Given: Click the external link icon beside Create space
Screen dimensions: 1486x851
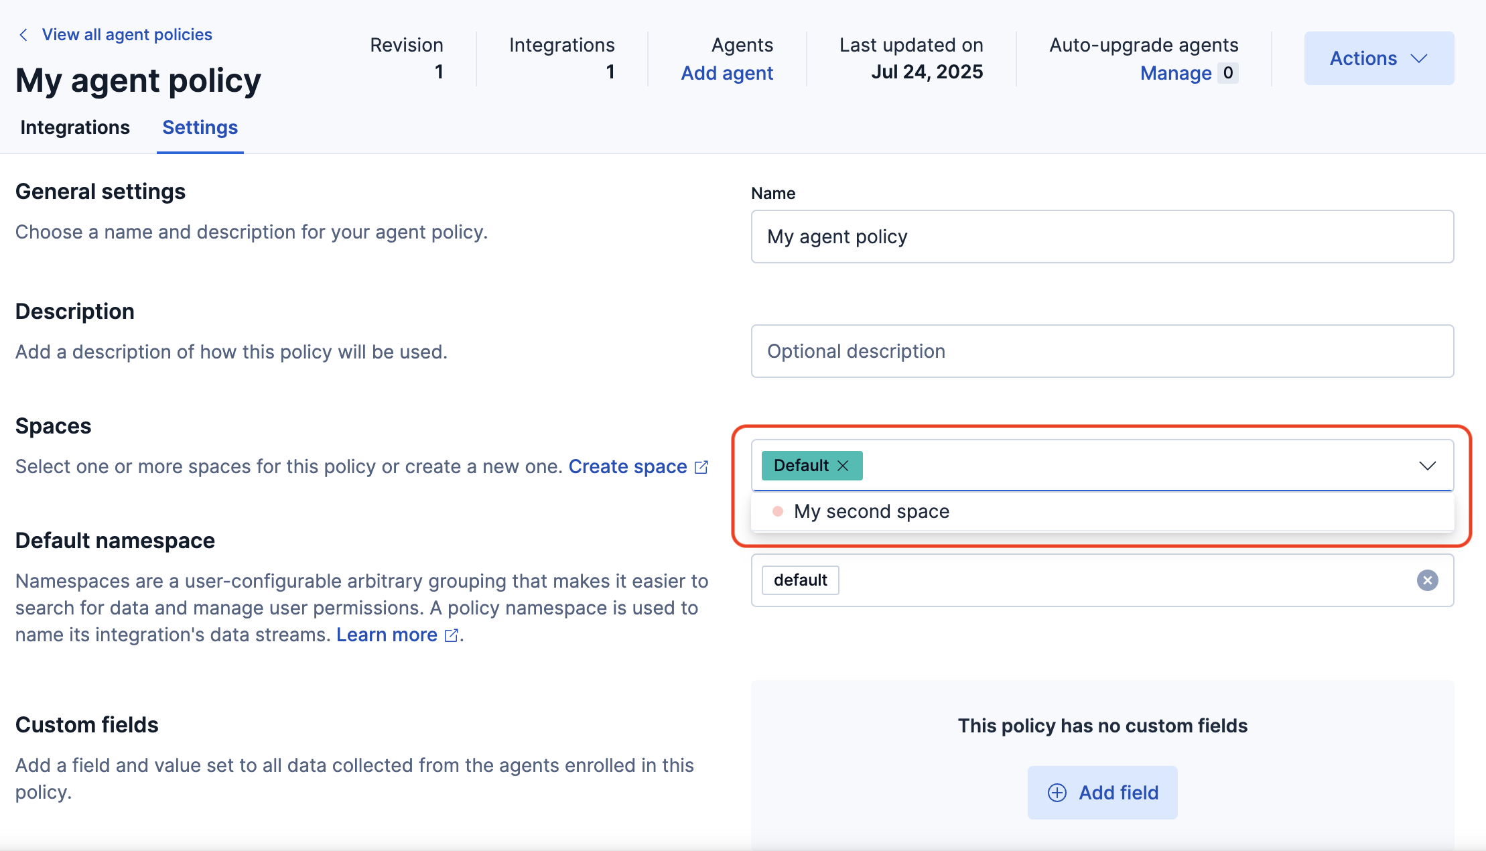Looking at the screenshot, I should point(701,467).
